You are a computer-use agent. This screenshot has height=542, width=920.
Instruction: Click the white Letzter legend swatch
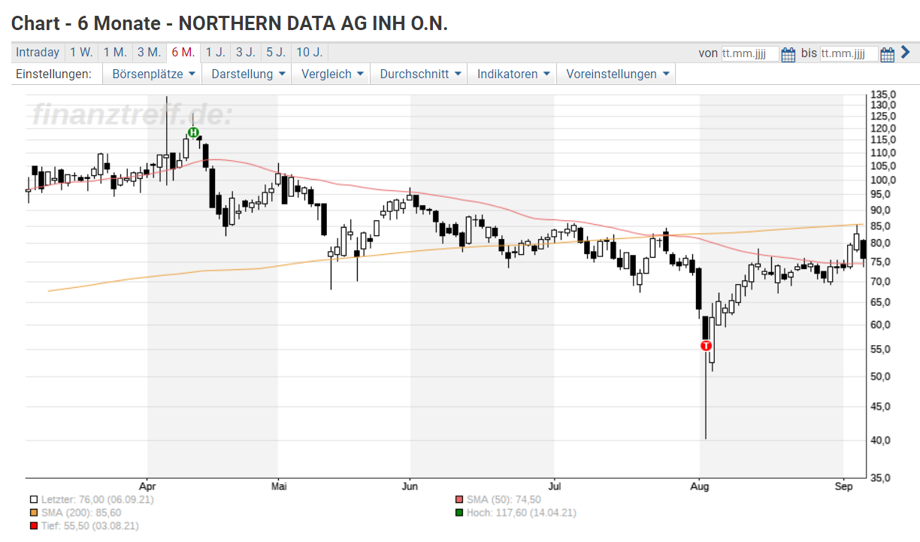pyautogui.click(x=34, y=499)
